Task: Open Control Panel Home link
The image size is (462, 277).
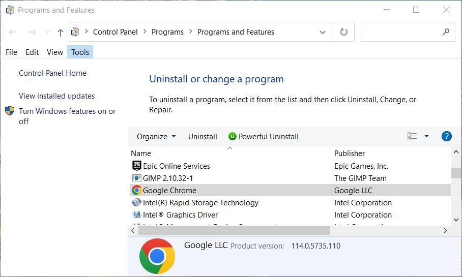Action: (x=53, y=73)
